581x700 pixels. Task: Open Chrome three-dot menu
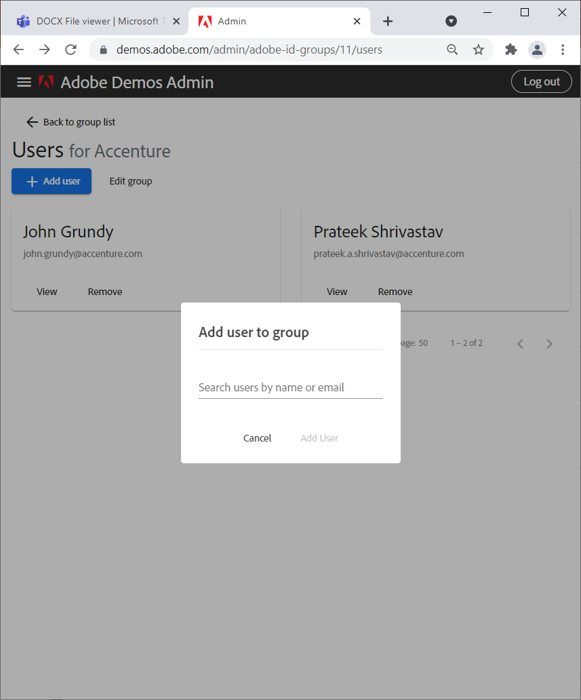pos(563,50)
